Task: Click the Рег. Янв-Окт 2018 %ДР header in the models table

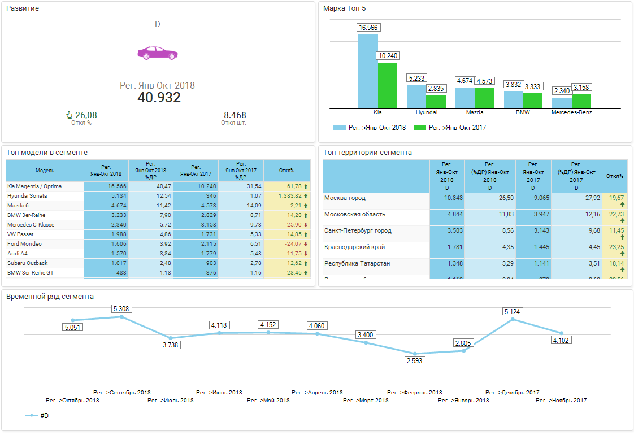Action: [151, 171]
